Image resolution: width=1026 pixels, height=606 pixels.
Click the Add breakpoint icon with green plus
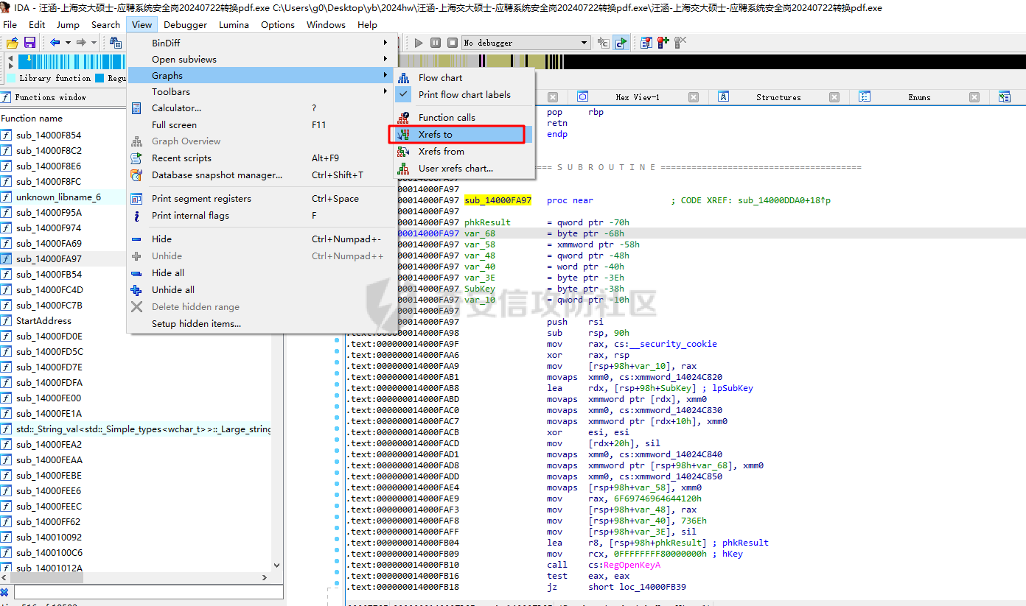pyautogui.click(x=663, y=43)
